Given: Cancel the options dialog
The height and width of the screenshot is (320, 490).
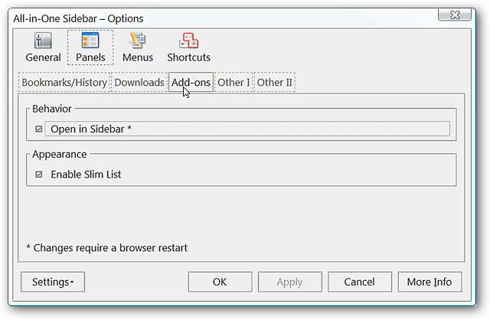Looking at the screenshot, I should tap(359, 282).
